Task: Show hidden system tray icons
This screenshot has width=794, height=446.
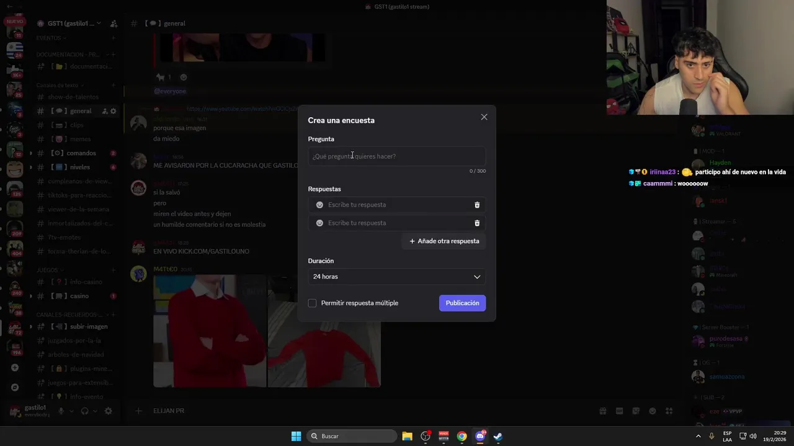Action: [x=698, y=436]
